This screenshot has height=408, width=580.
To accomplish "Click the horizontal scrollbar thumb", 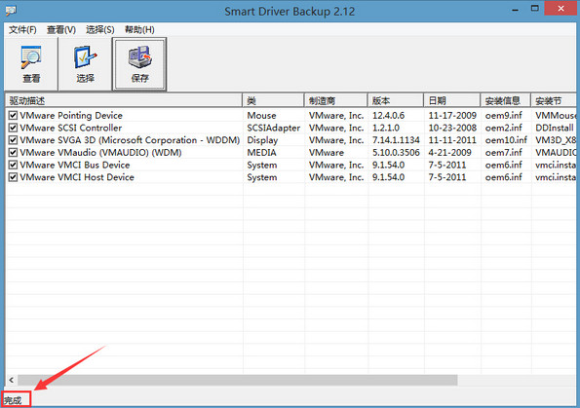I will pyautogui.click(x=238, y=380).
